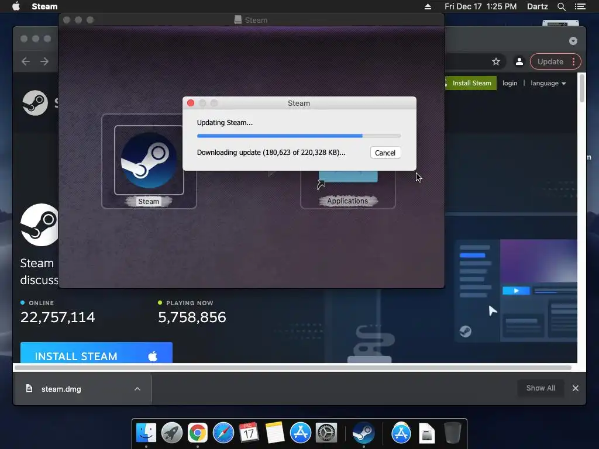Open the Trash in the Dock
Viewport: 599px width, 449px height.
(x=453, y=433)
